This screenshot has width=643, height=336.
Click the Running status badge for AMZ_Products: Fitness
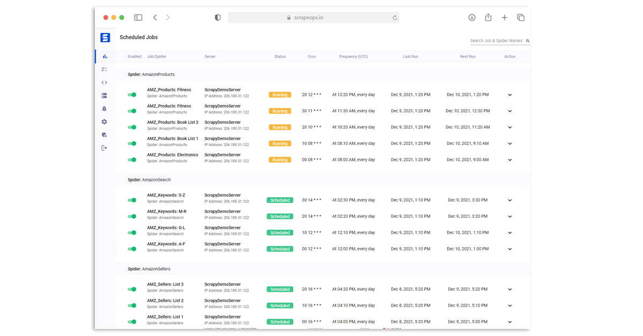280,95
